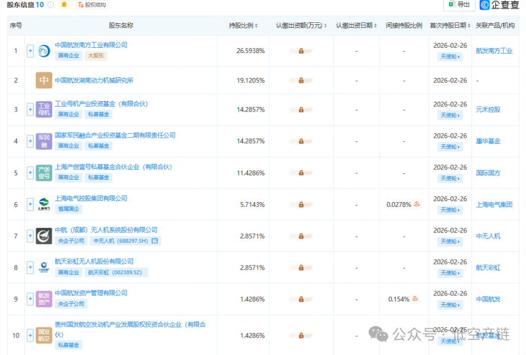Click the 大股东 tag under first shareholder
This screenshot has width=526, height=355.
tap(95, 56)
